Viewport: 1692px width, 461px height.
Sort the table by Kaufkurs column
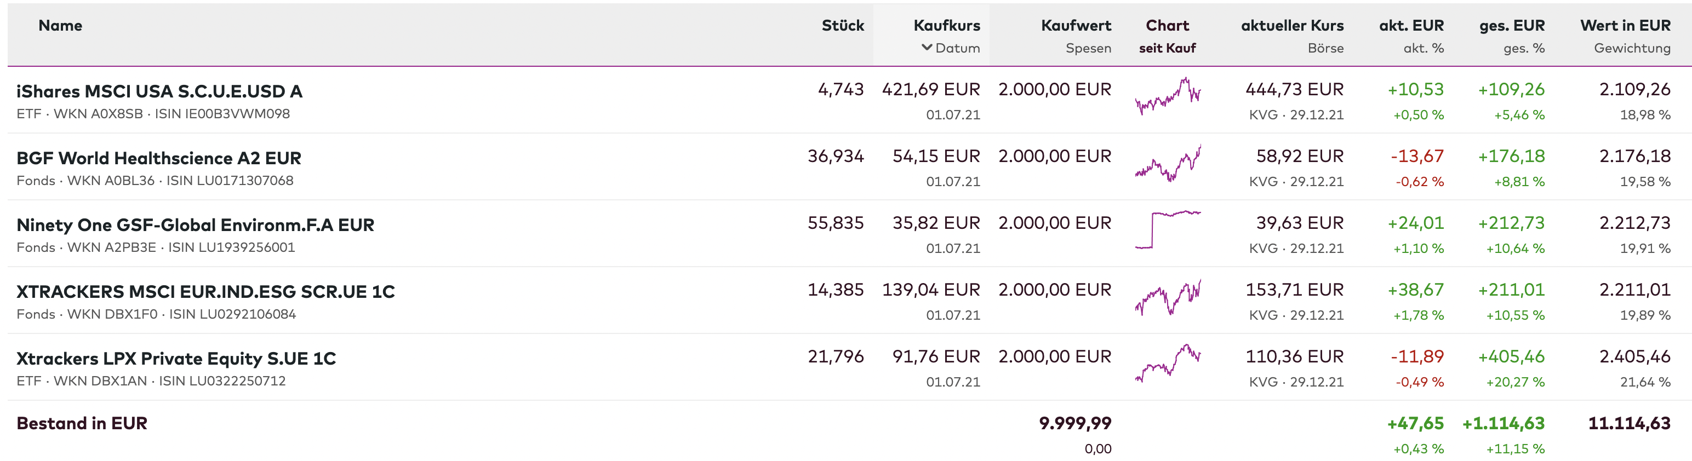point(946,26)
